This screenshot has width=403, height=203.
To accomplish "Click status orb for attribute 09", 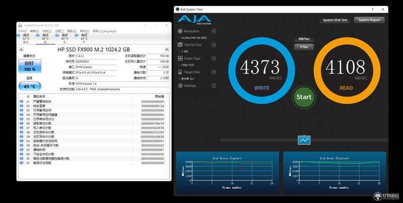I will pyautogui.click(x=21, y=137).
